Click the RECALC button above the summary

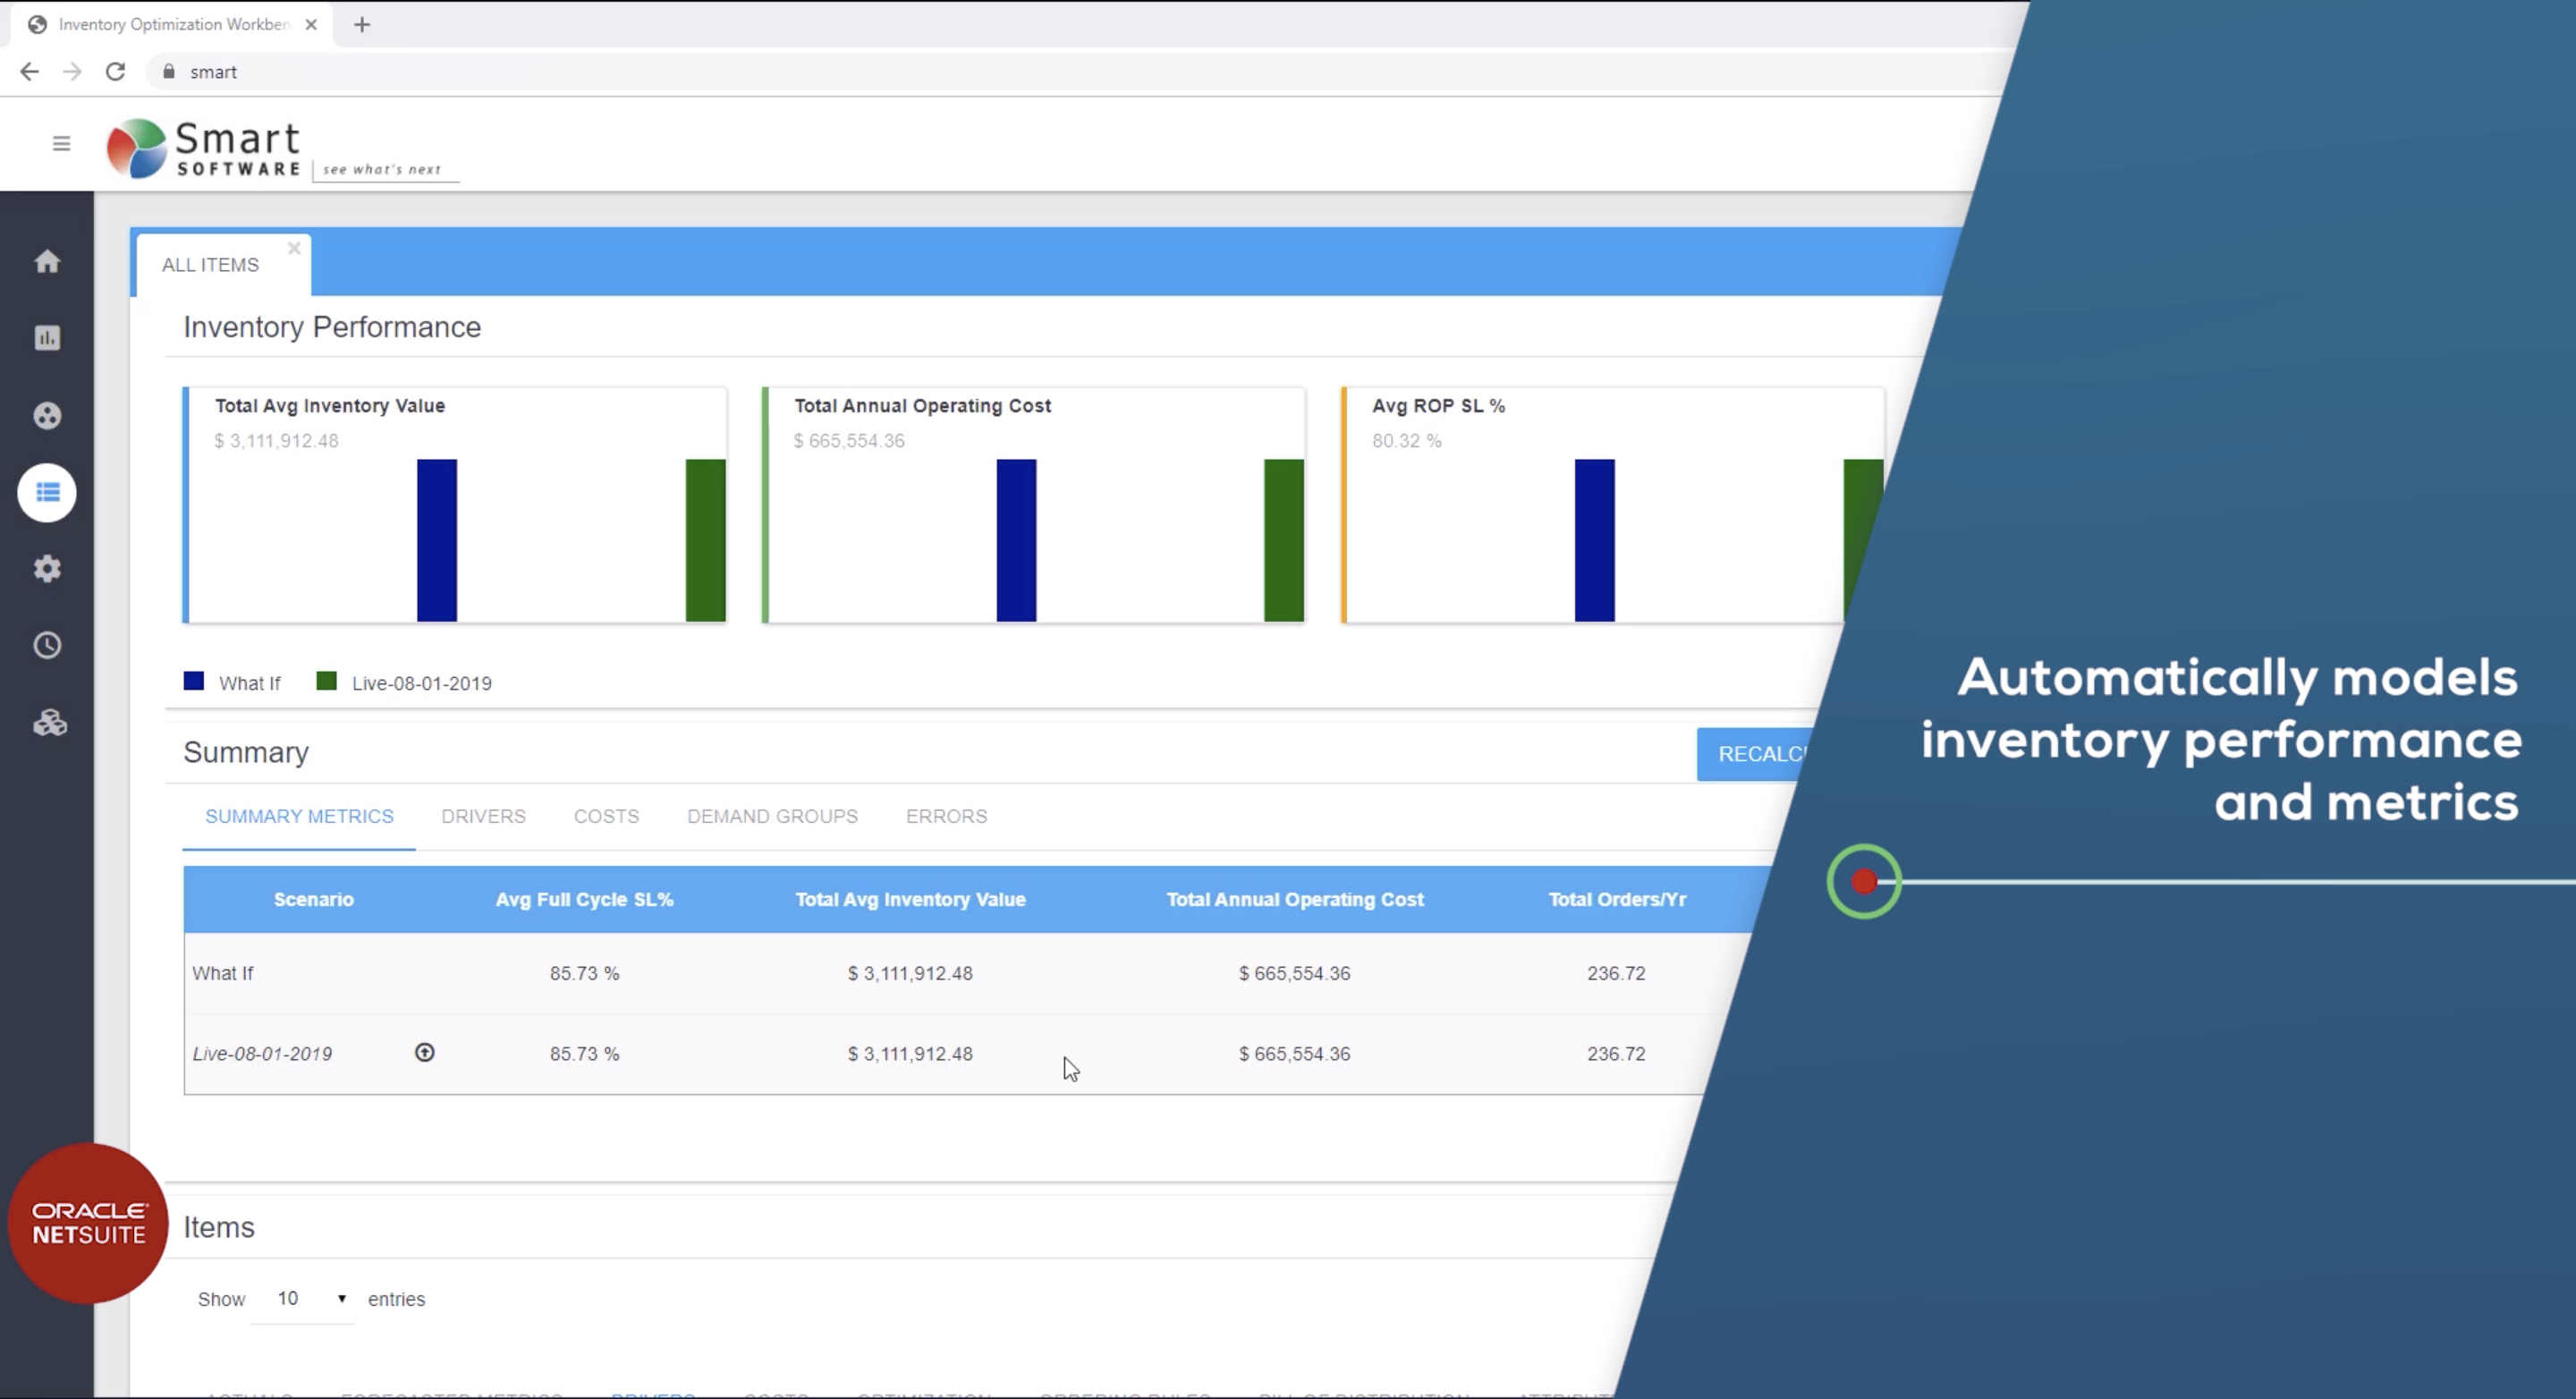click(1762, 754)
